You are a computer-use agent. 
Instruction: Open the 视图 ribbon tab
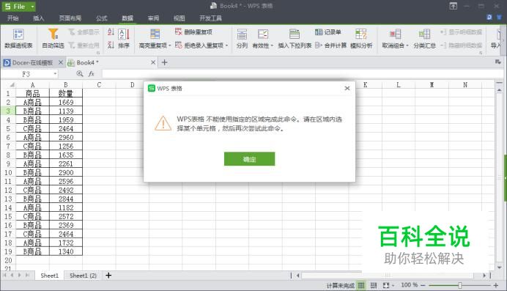[x=179, y=18]
